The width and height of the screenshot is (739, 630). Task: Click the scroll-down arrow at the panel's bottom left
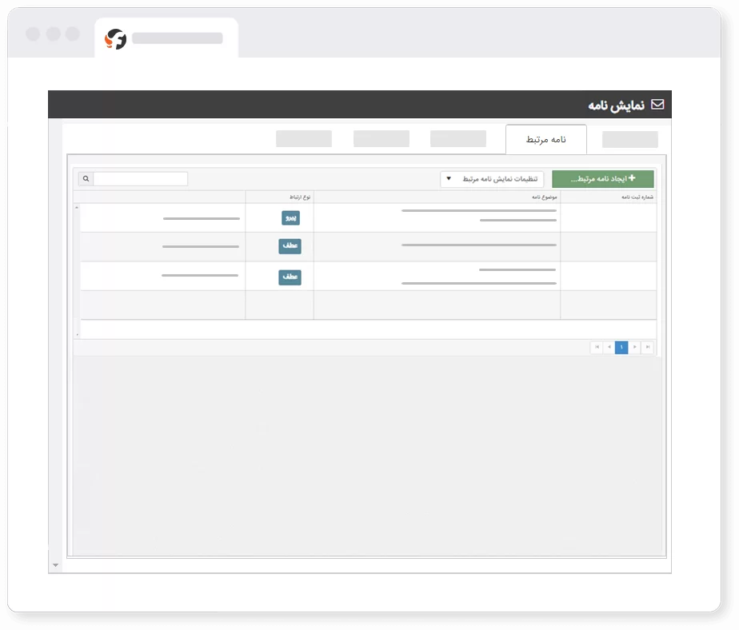point(55,565)
